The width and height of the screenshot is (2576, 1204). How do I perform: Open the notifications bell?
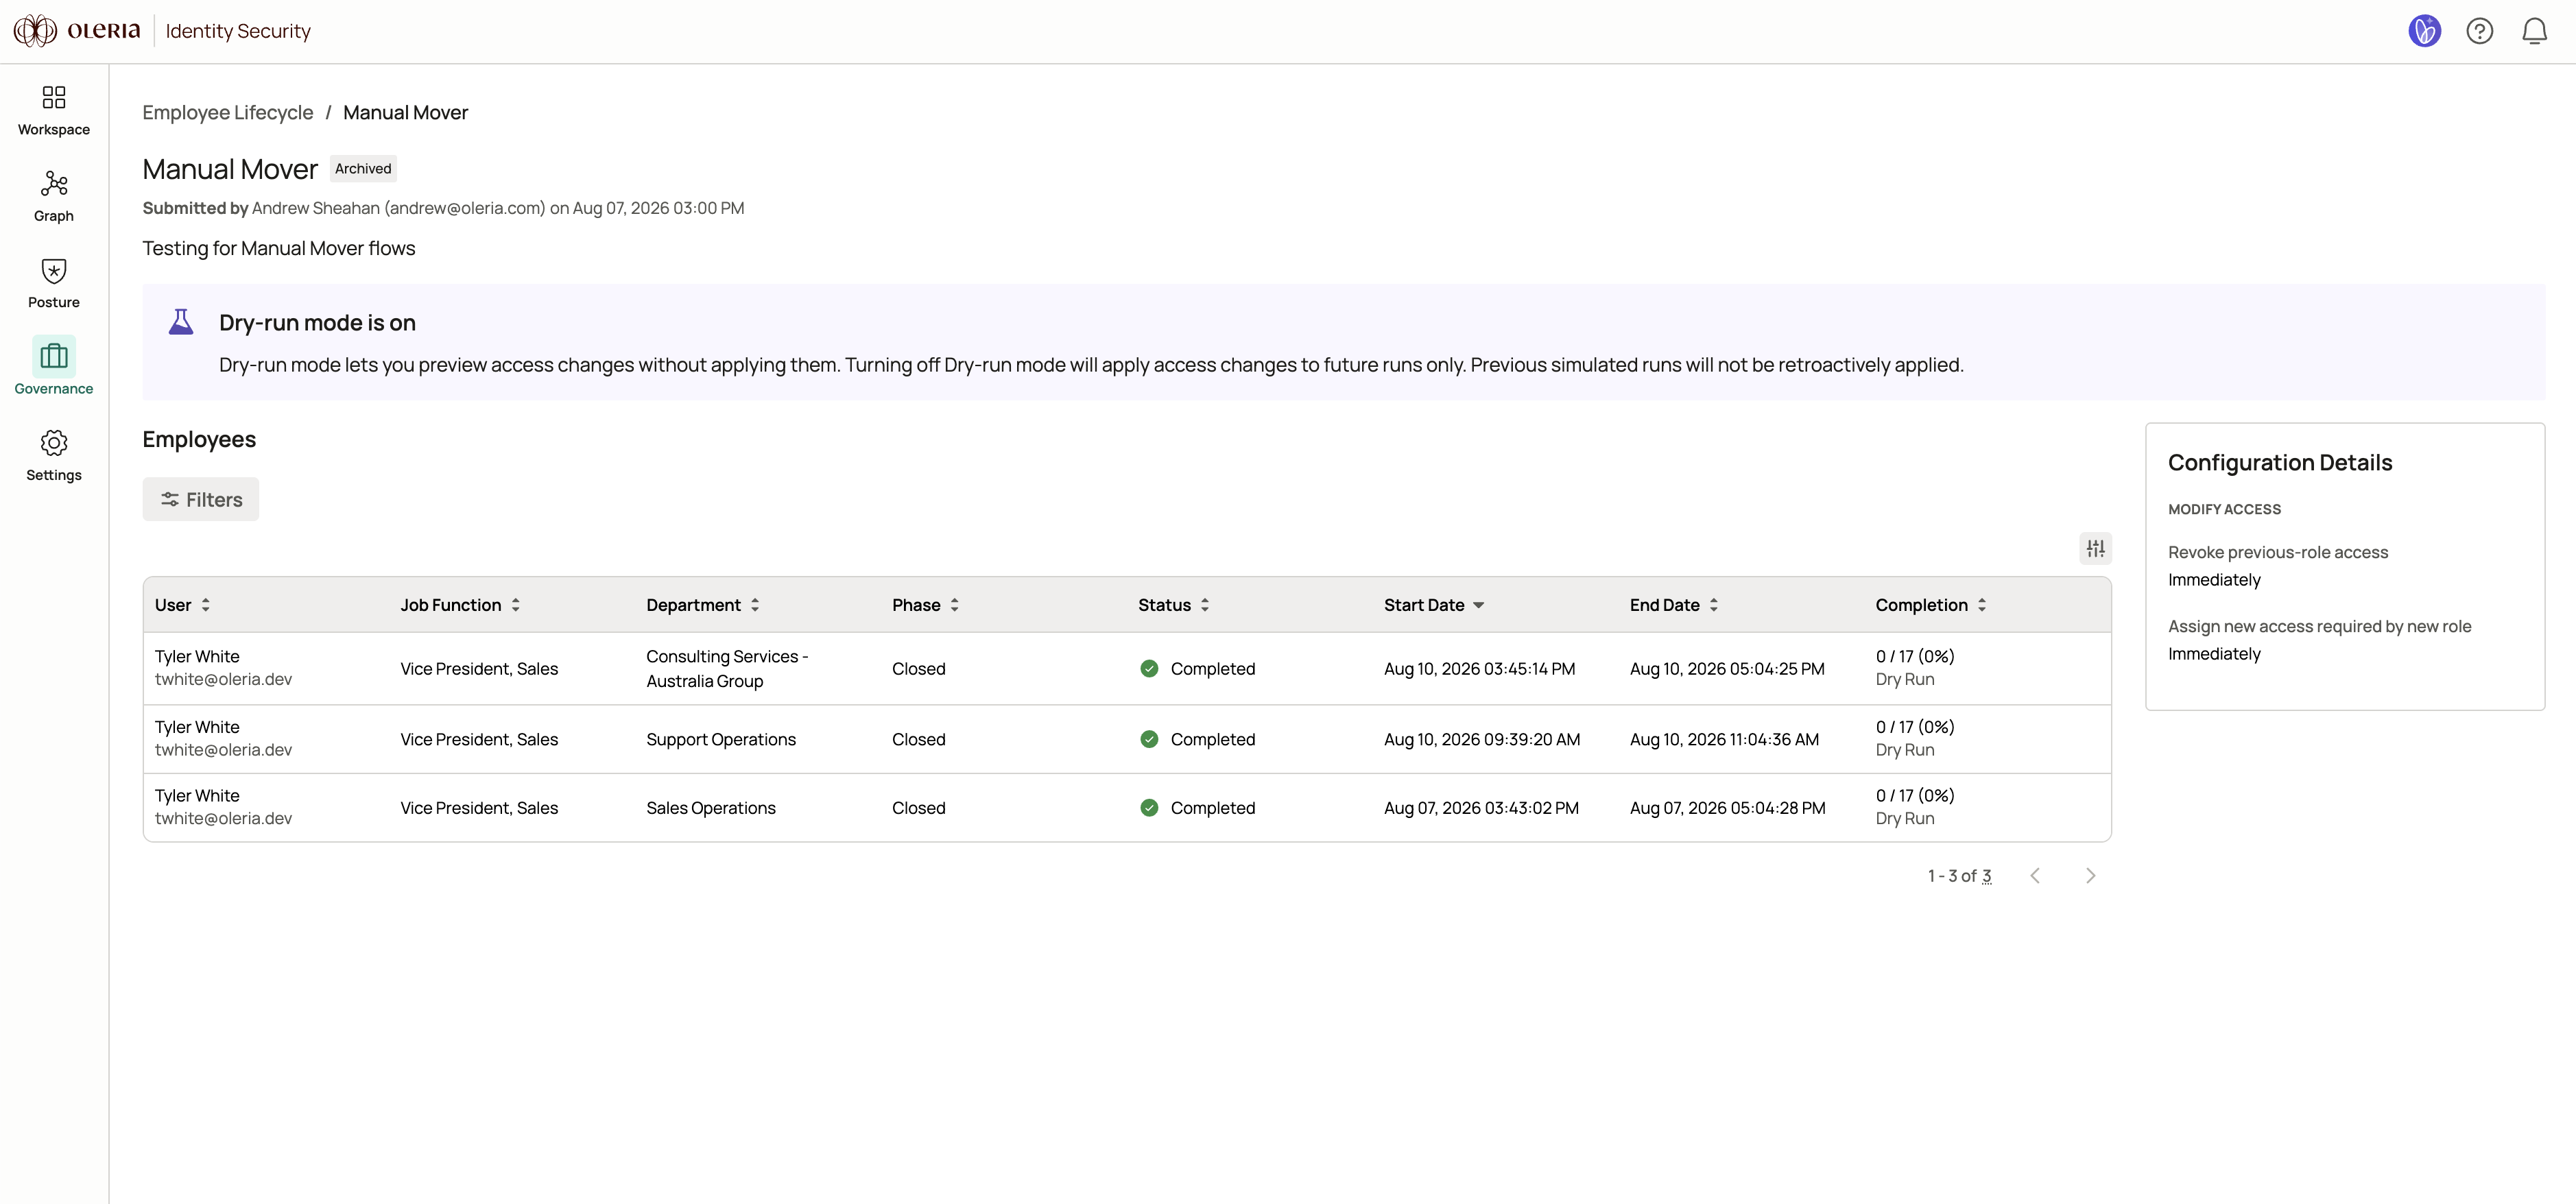(2534, 31)
